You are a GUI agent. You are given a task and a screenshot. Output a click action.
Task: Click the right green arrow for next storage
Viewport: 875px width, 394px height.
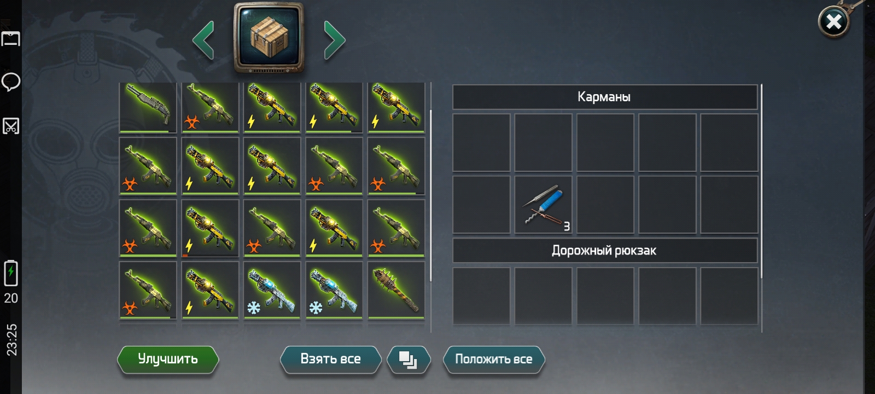tap(335, 40)
